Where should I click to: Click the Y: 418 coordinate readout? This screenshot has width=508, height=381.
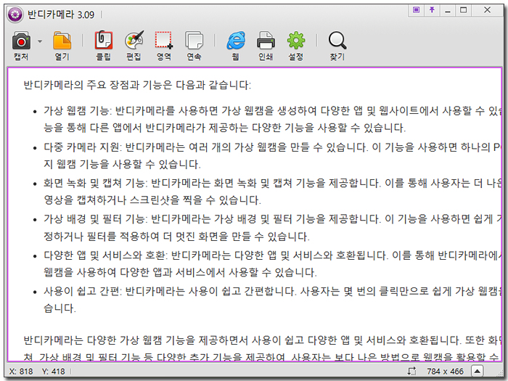[x=54, y=372]
